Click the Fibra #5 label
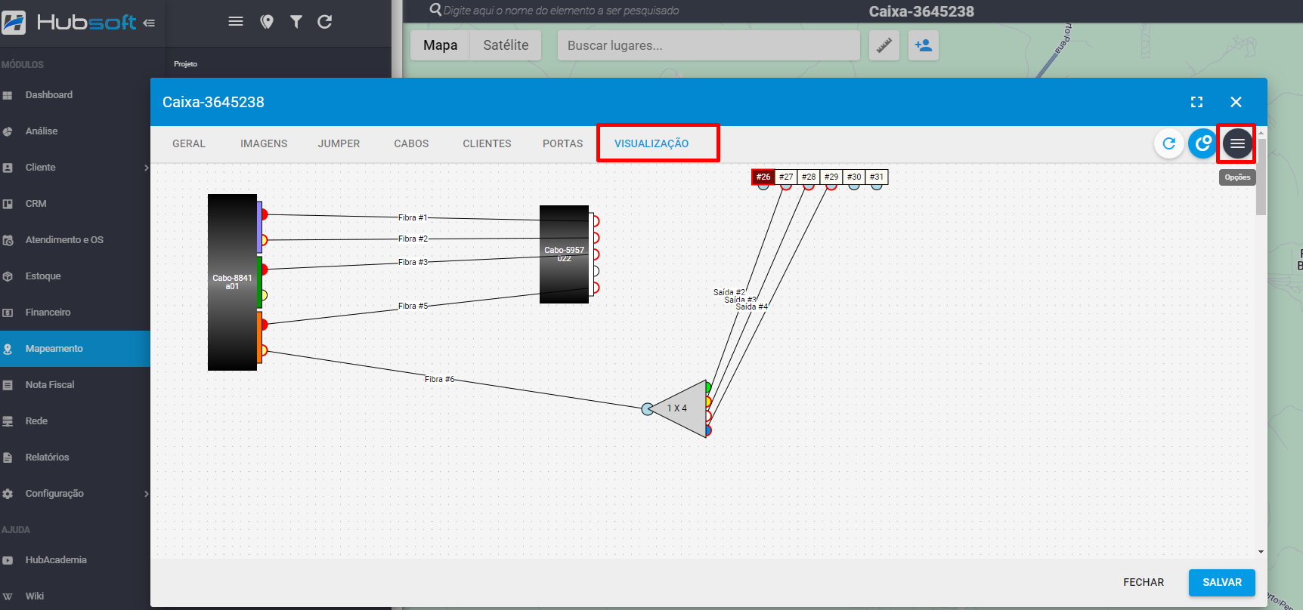The width and height of the screenshot is (1303, 610). (413, 306)
